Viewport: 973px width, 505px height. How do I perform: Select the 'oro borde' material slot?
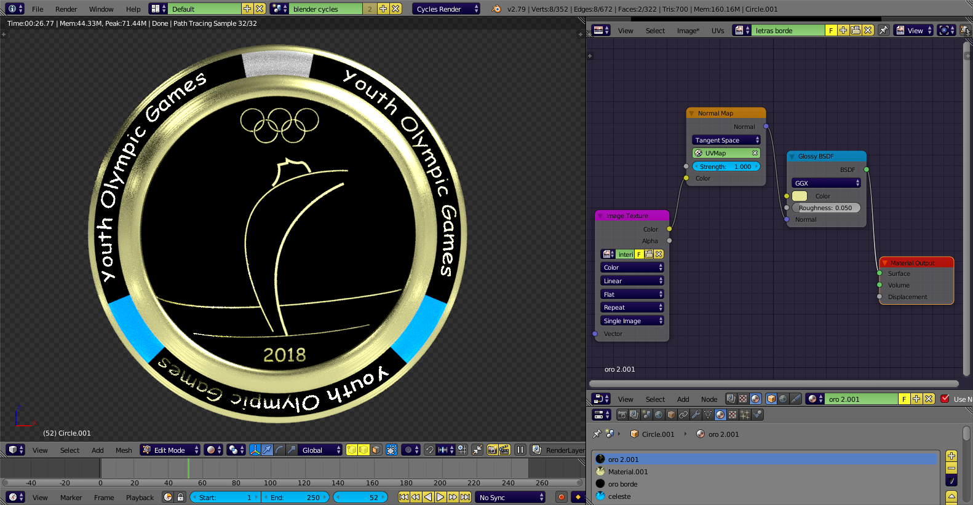pyautogui.click(x=765, y=484)
